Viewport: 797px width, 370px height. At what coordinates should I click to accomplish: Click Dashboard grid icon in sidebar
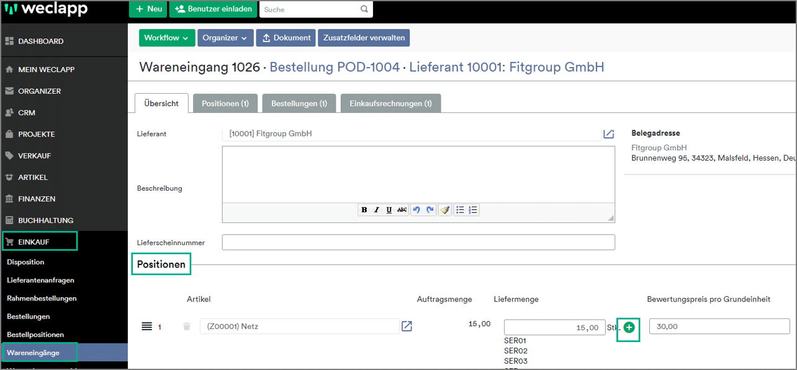click(x=9, y=41)
